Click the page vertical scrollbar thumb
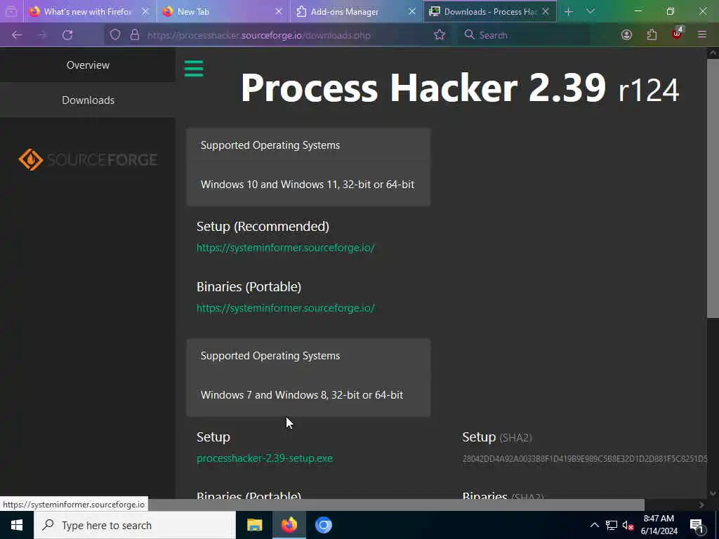This screenshot has height=539, width=719. [713, 188]
